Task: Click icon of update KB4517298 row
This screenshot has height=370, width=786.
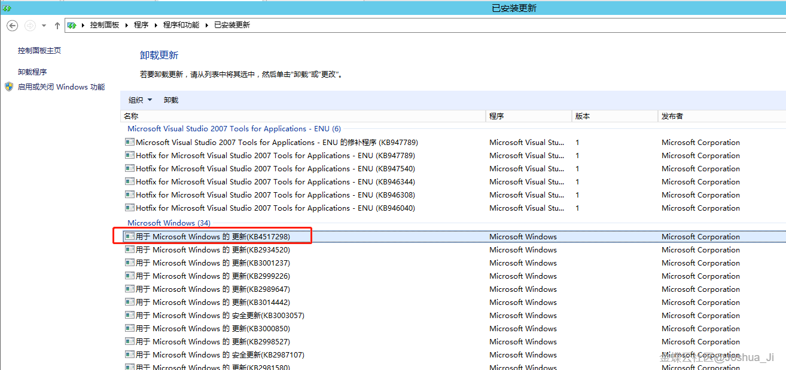Action: point(130,237)
